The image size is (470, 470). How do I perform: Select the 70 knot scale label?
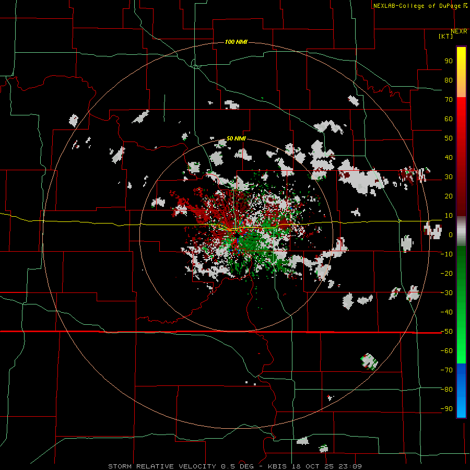[x=449, y=100]
